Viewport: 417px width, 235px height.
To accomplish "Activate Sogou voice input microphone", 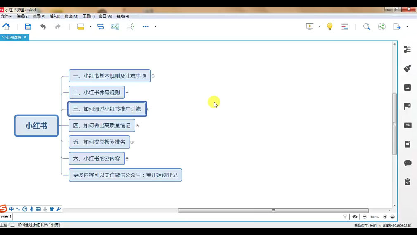I will (x=31, y=209).
